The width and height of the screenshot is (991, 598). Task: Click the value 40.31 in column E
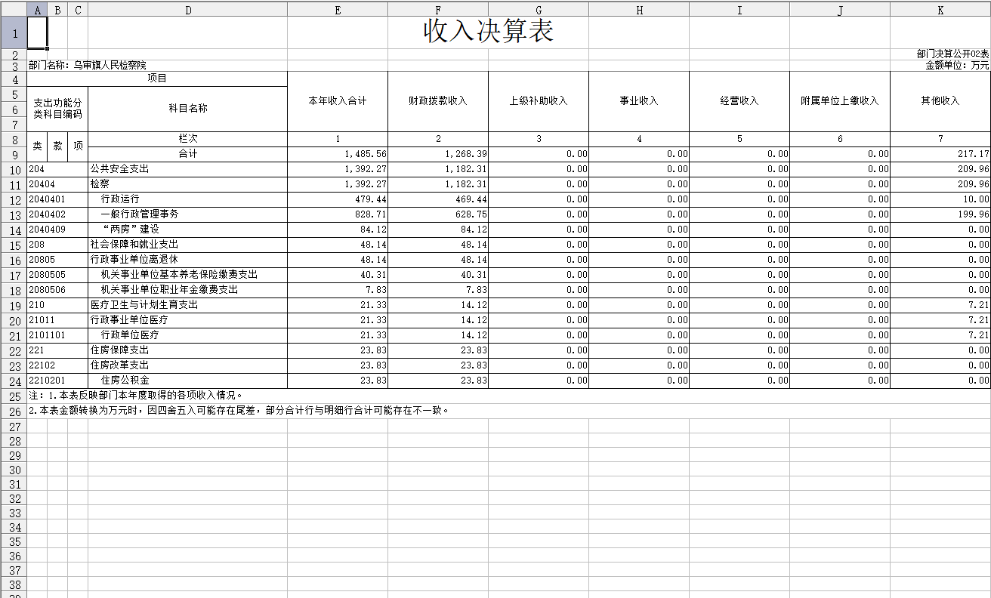(x=338, y=275)
